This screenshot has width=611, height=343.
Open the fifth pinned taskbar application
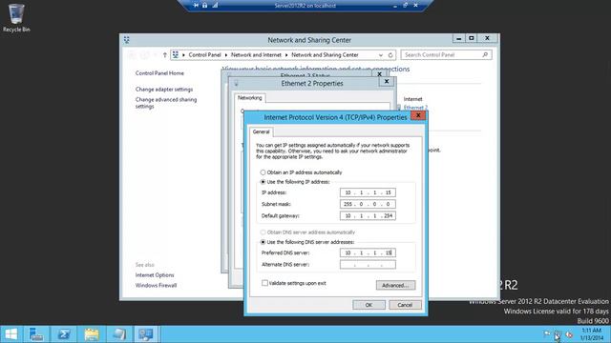[118, 334]
